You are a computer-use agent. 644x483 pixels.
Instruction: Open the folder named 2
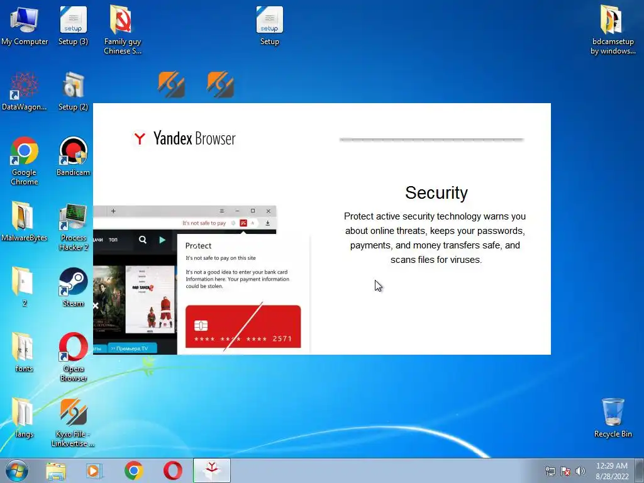25,287
